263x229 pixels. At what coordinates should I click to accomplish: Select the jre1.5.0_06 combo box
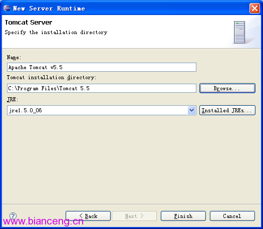[x=102, y=110]
